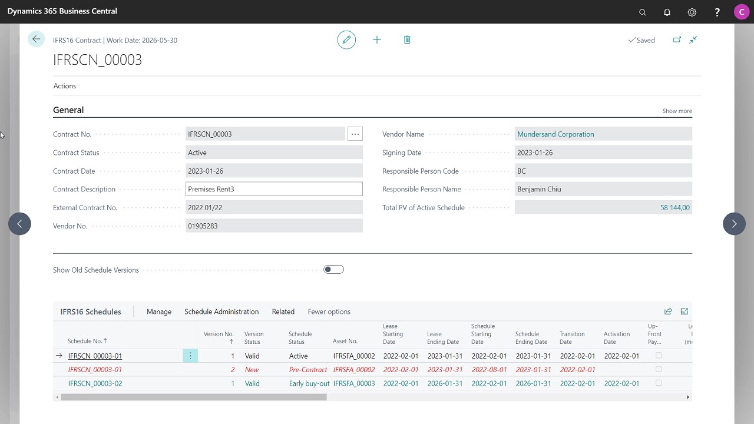Screen dimensions: 754x424
Task: Select IFRSFA_00003 asset cell
Action: pos(354,383)
